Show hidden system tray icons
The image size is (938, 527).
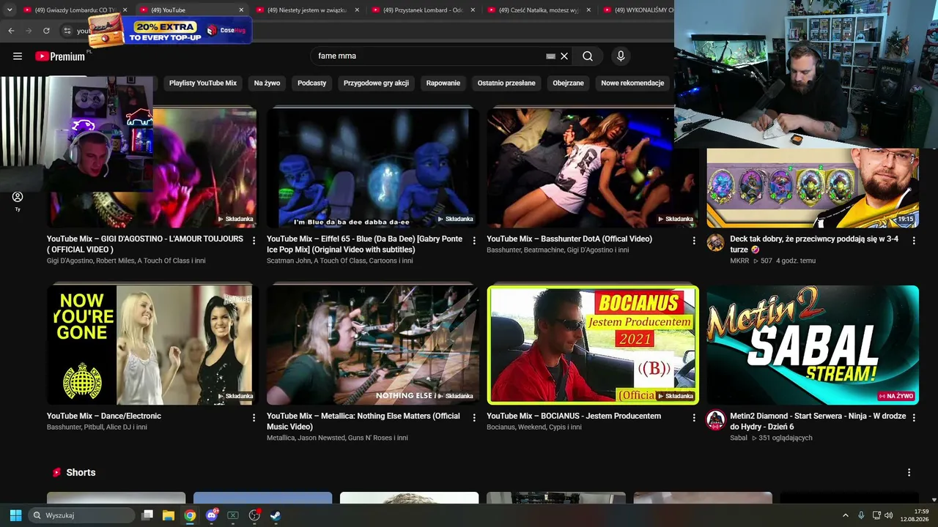[x=845, y=515]
